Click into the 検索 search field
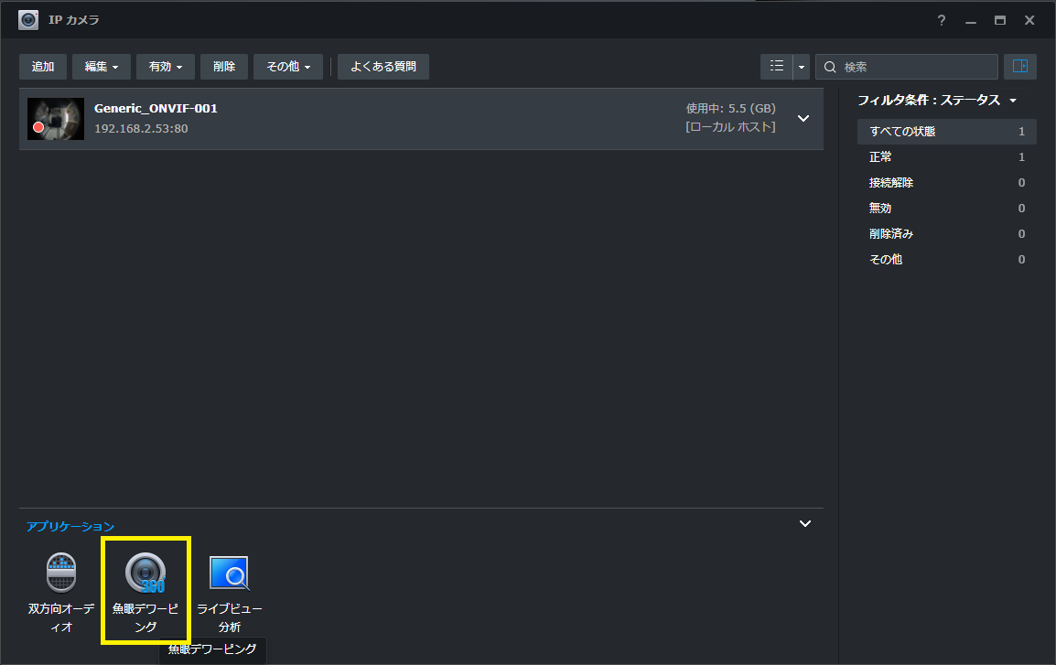This screenshot has height=665, width=1056. click(x=907, y=67)
